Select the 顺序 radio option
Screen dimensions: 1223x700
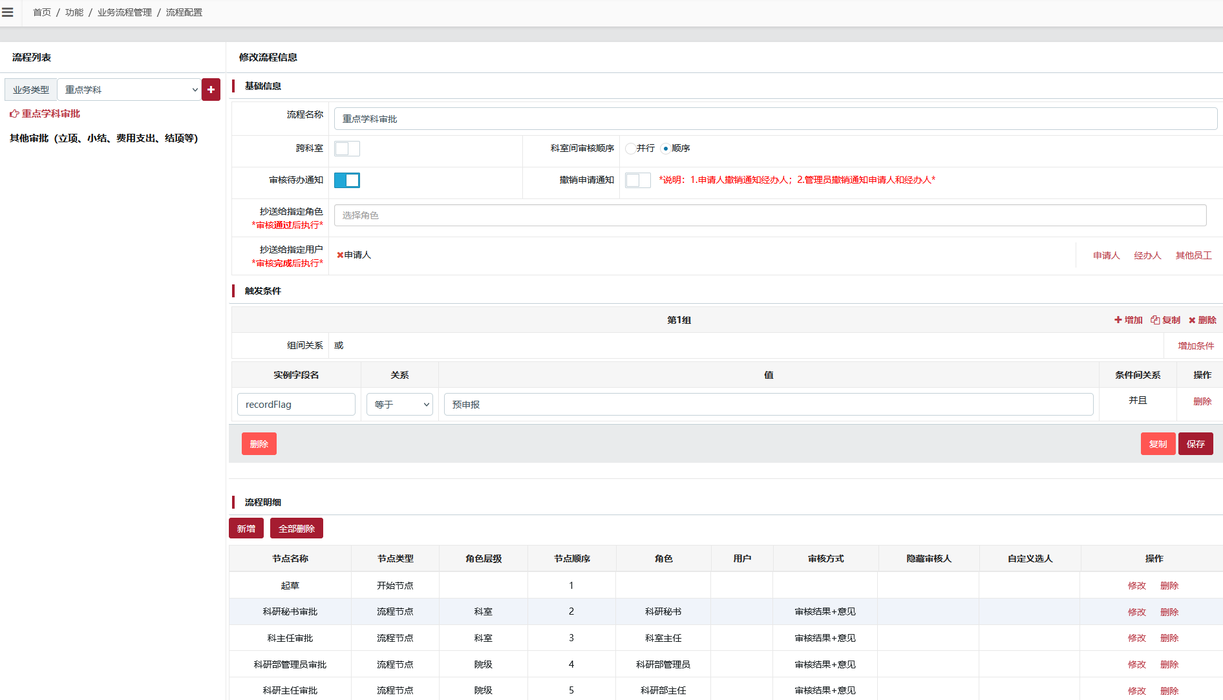(665, 149)
